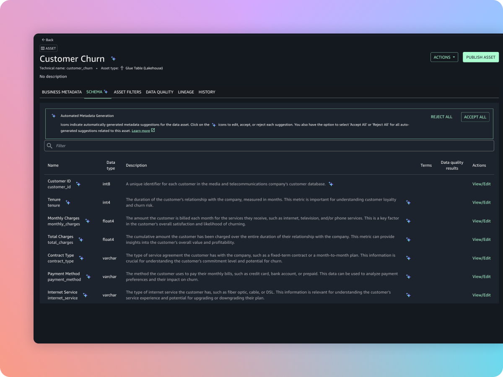
Task: Click sparkle icon beside Monthly Charges name
Action: click(x=87, y=221)
